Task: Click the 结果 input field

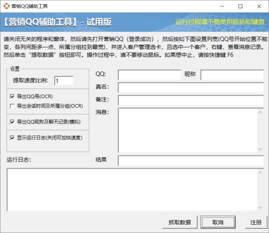Action: click(x=191, y=161)
